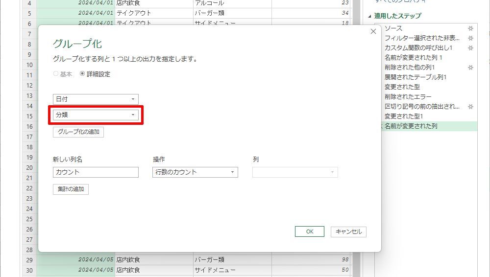Confirm grouping with the OK button
Screen dimensions: 490x277
point(309,232)
